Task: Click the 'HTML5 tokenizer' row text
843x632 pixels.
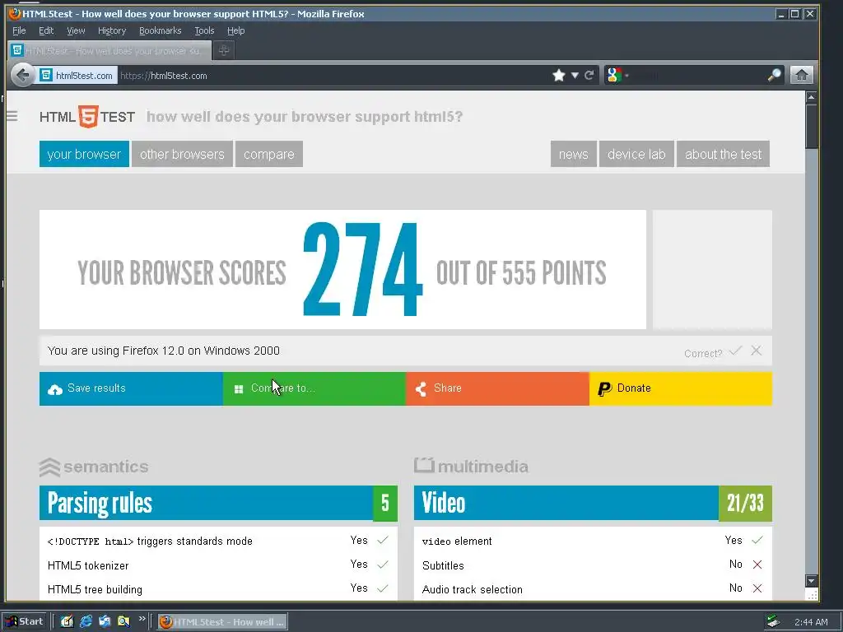Action: pyautogui.click(x=88, y=565)
